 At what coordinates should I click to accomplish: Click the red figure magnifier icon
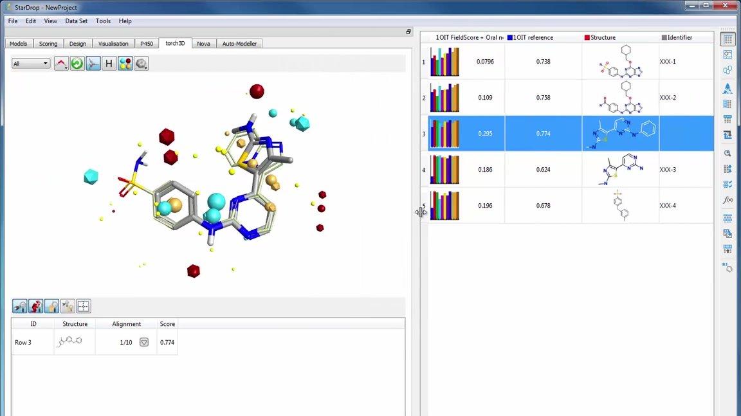click(36, 306)
